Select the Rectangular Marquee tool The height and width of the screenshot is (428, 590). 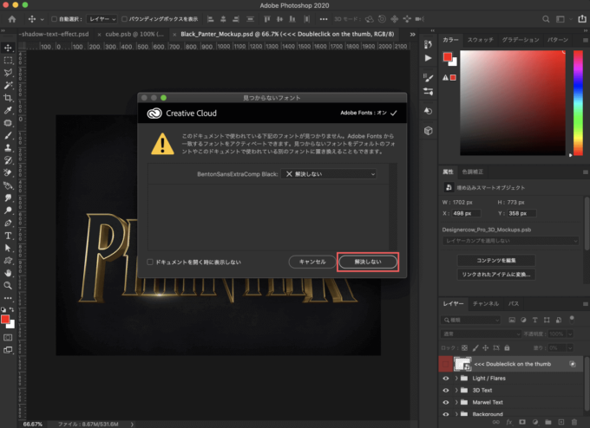pos(8,60)
